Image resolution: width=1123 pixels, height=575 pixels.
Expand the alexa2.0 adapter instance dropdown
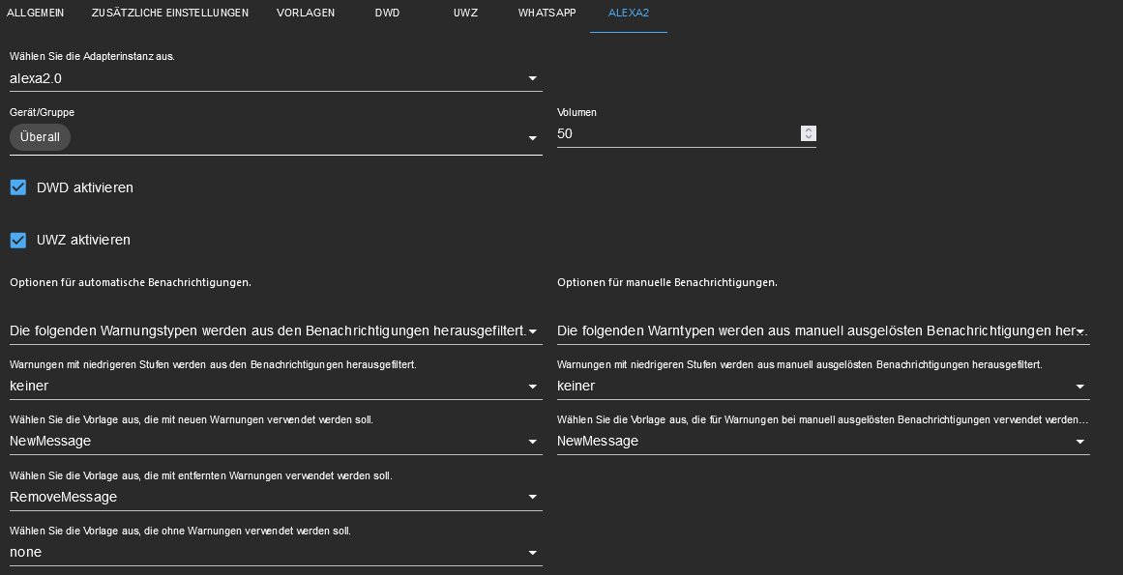click(275, 78)
